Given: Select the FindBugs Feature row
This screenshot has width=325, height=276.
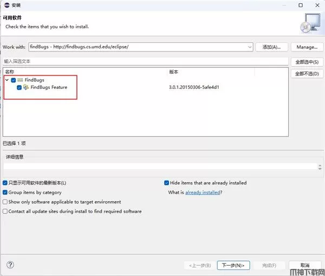Looking at the screenshot, I should tap(146, 87).
